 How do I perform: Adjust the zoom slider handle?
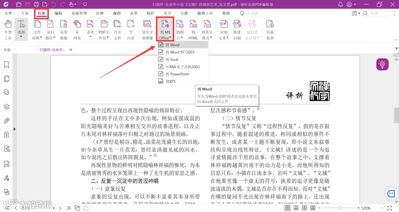[340, 208]
